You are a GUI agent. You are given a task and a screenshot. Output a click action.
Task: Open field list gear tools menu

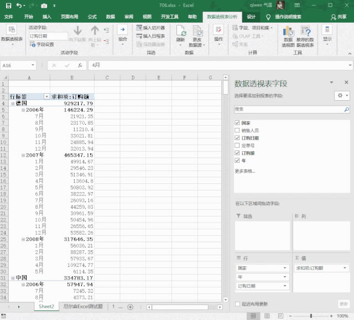click(342, 96)
